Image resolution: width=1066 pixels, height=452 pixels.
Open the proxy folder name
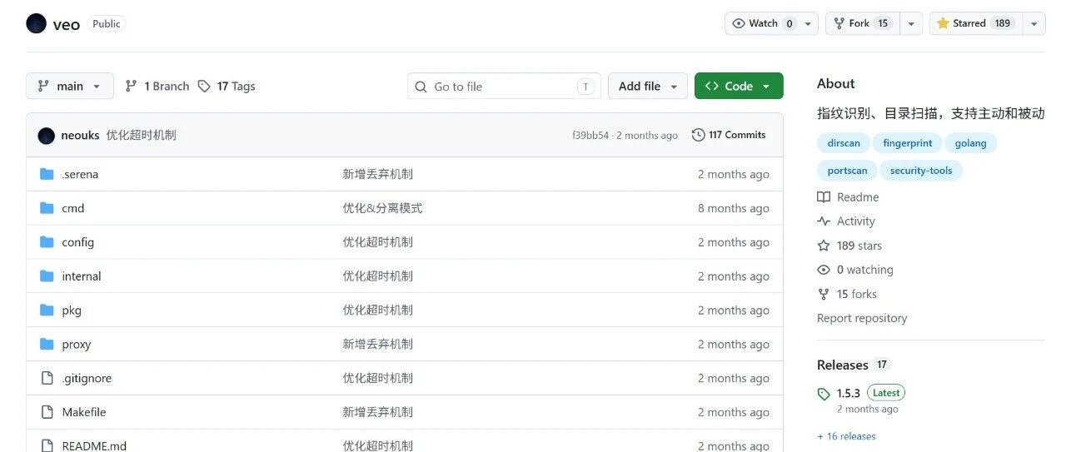pyautogui.click(x=77, y=344)
